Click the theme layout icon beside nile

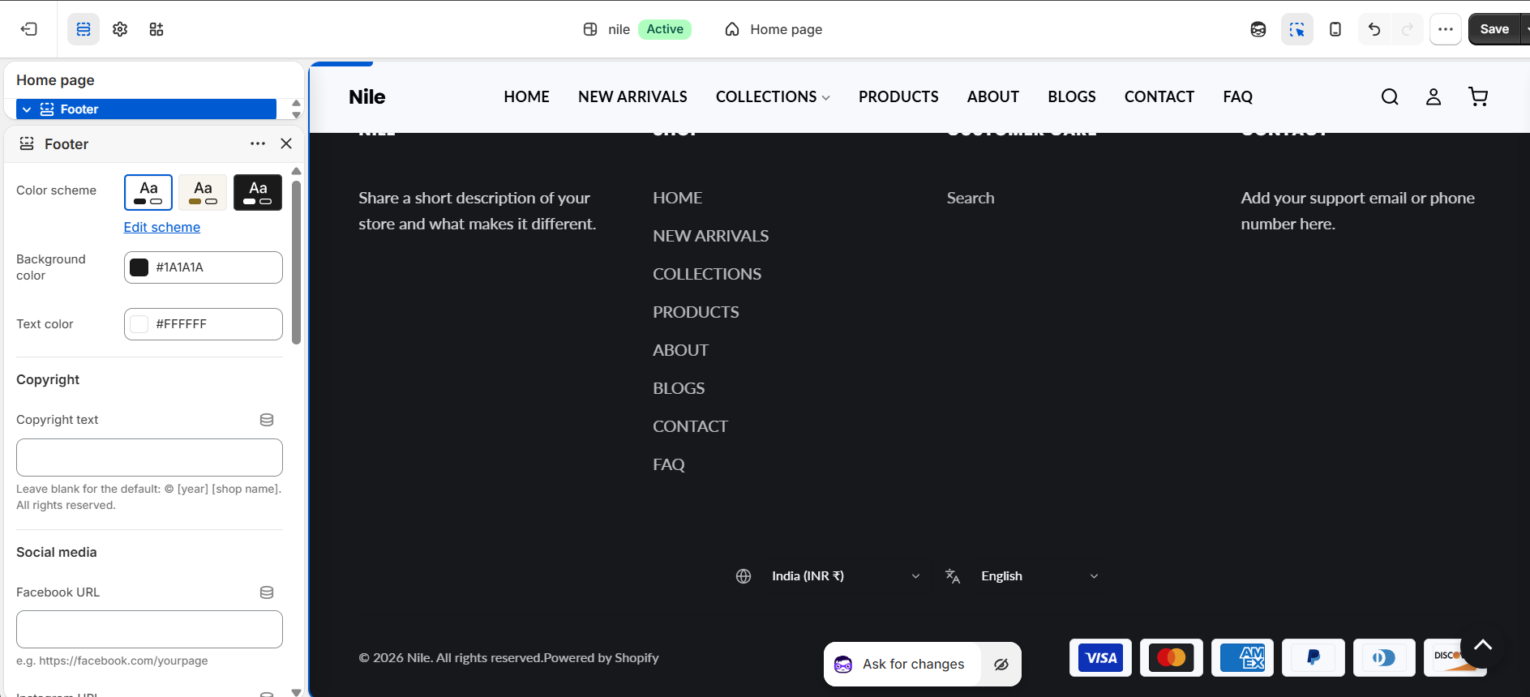pos(590,29)
